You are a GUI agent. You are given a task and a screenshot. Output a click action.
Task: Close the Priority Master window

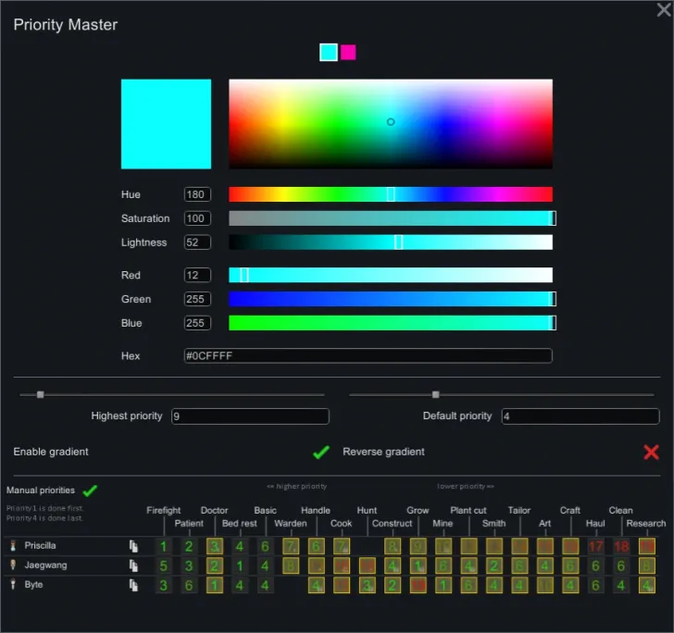664,9
